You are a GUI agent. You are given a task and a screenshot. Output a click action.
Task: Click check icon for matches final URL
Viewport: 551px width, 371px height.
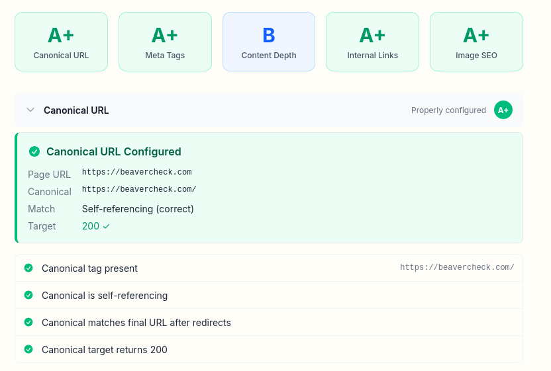coord(28,322)
